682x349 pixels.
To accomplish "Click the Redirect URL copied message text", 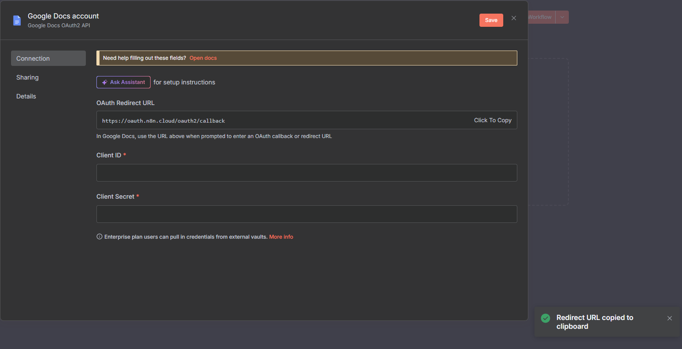I will click(x=595, y=322).
